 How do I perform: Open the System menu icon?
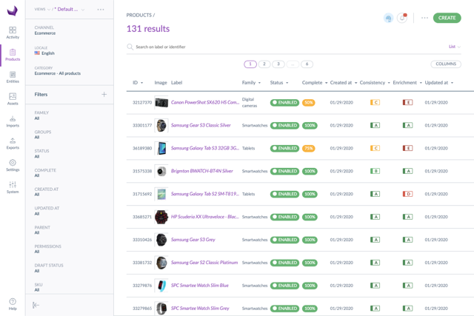[x=13, y=187]
